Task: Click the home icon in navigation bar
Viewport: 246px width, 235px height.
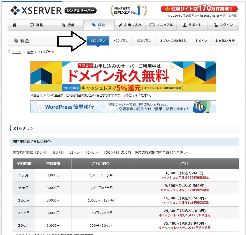Action: tap(15, 25)
